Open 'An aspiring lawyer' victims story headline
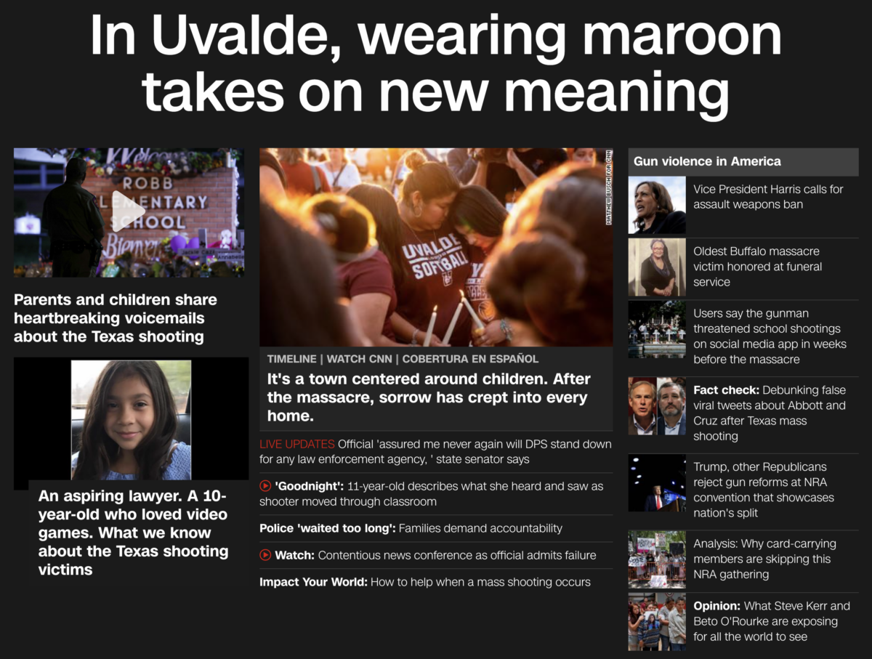The height and width of the screenshot is (659, 872). (134, 533)
